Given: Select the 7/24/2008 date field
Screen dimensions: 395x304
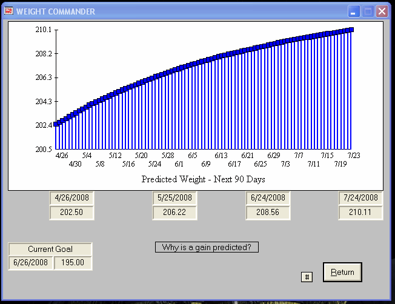Looking at the screenshot, I should [x=360, y=198].
